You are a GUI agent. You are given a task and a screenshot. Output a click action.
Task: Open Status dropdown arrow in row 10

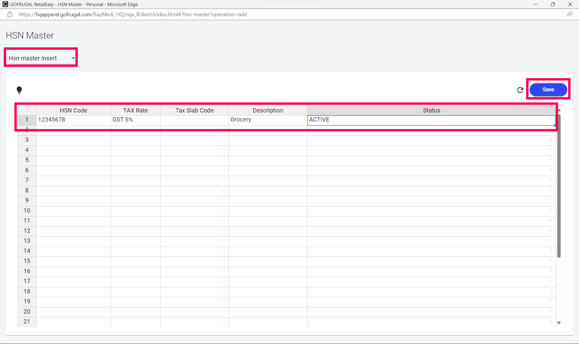(551, 210)
